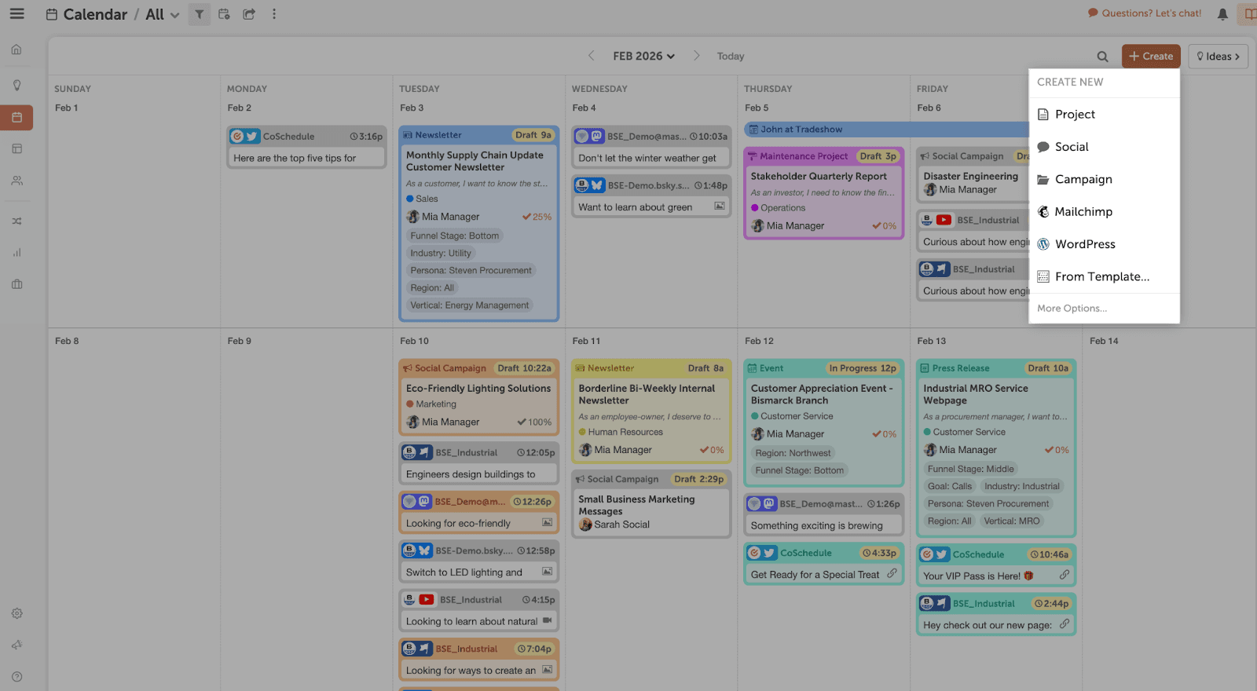
Task: Click image icon on Want to learn about green
Action: pyautogui.click(x=719, y=207)
